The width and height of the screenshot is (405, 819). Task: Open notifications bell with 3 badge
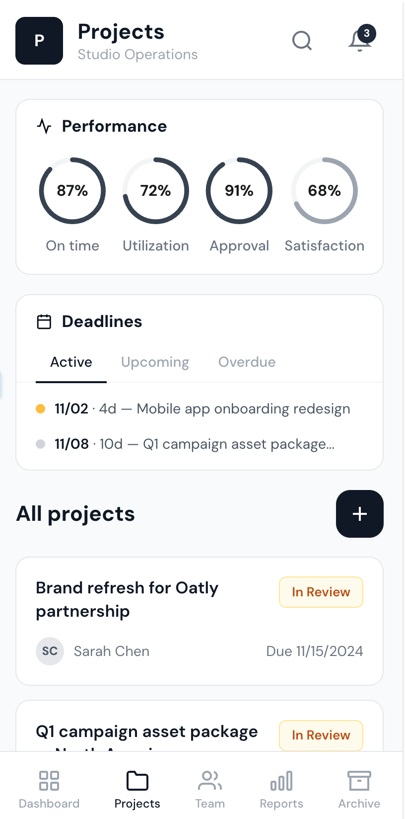[x=360, y=40]
